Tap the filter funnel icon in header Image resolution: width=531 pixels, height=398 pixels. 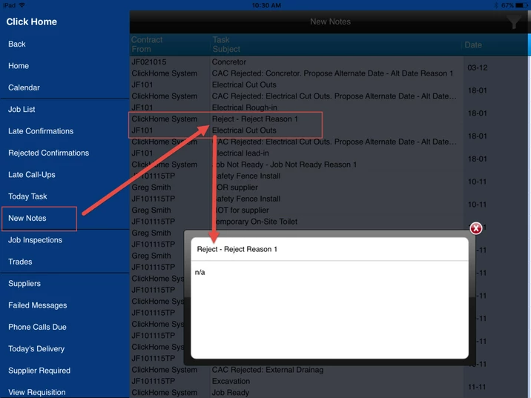pos(515,21)
